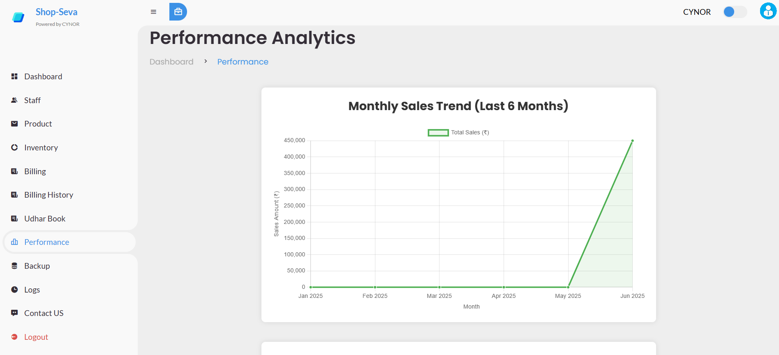Image resolution: width=779 pixels, height=355 pixels.
Task: Click the blue briefcase icon button
Action: tap(178, 12)
